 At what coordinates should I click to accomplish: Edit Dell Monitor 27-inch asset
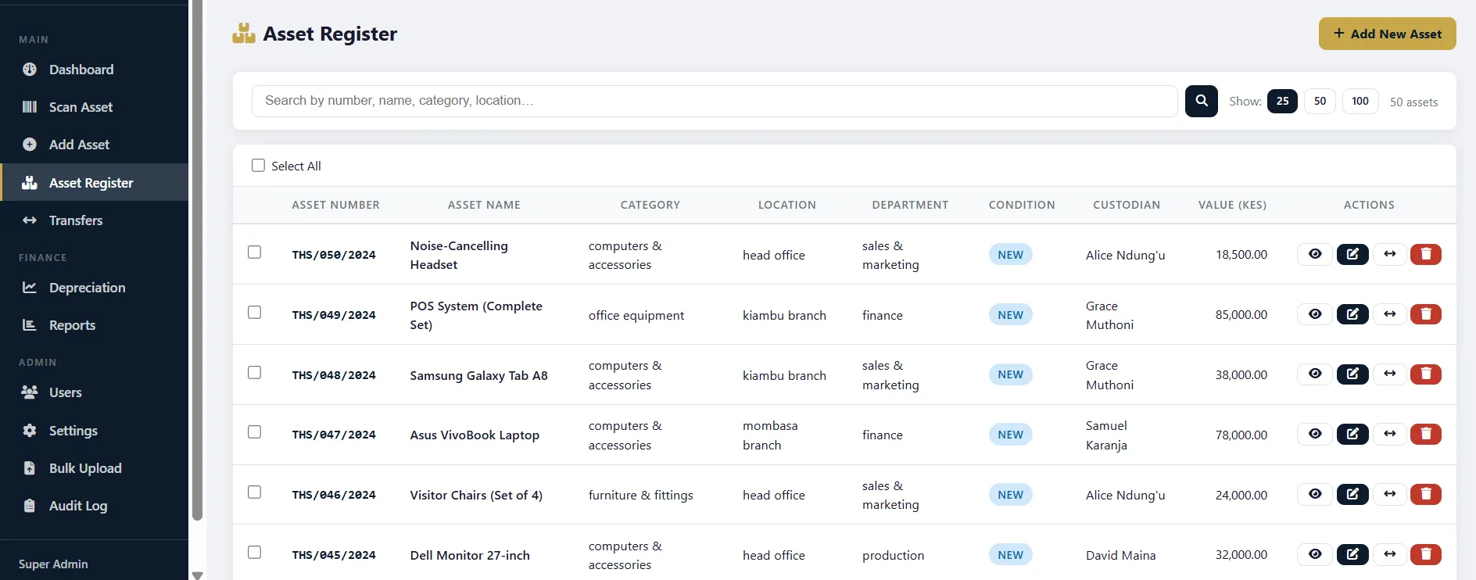[x=1352, y=554]
